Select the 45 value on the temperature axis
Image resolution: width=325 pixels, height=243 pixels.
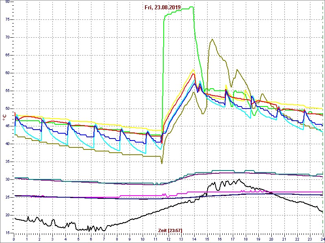click(7, 126)
